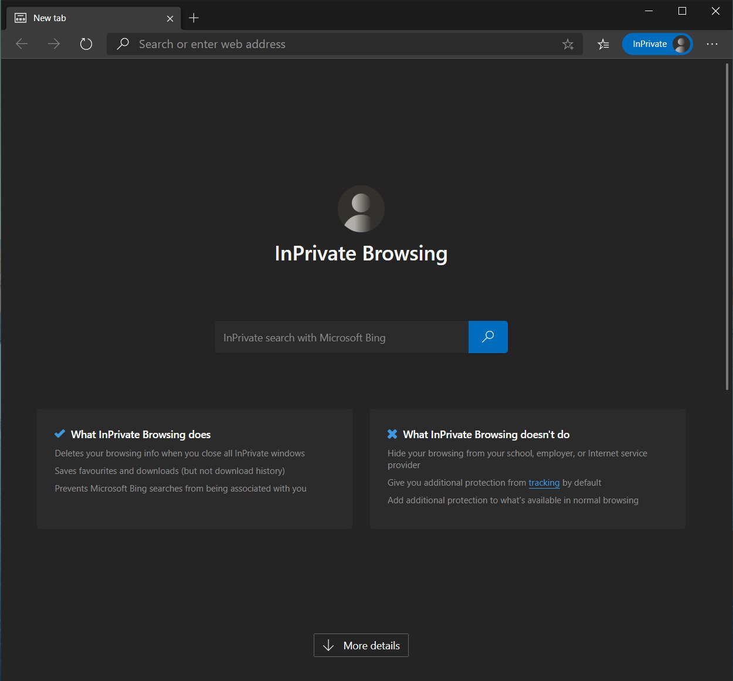The width and height of the screenshot is (733, 681).
Task: Maximize the browser window
Action: click(682, 11)
